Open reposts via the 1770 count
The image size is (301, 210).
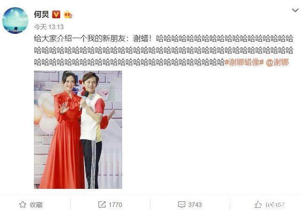[115, 205]
